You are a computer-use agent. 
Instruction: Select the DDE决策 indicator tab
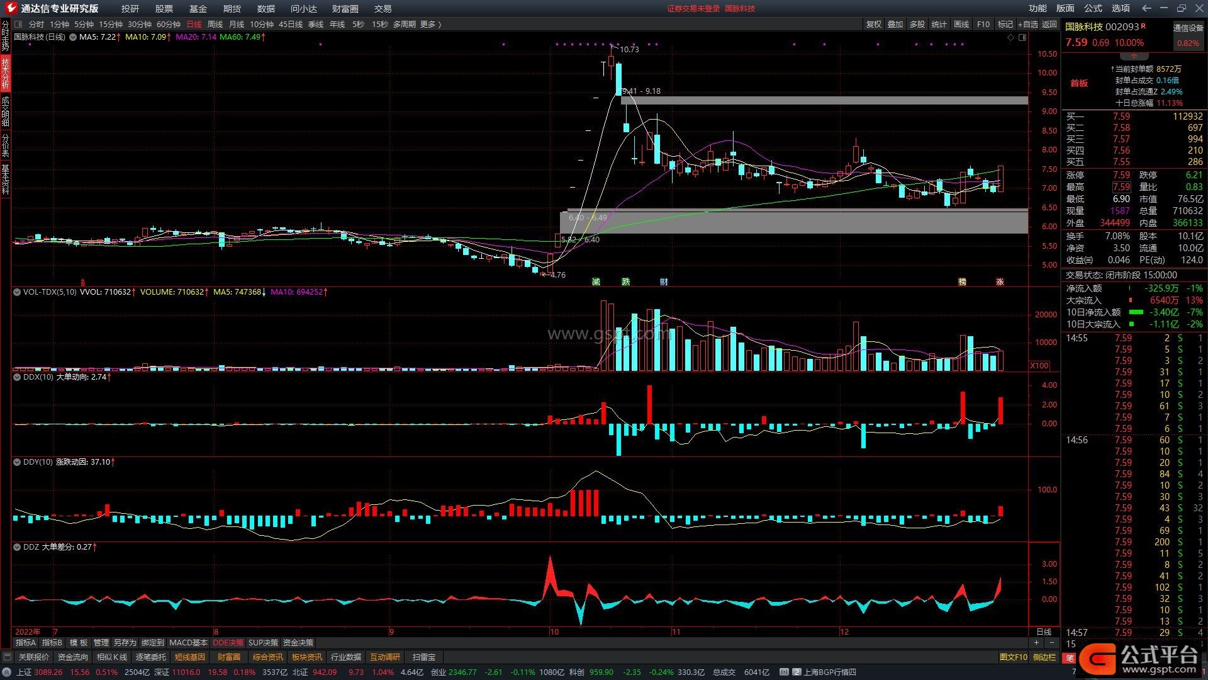(228, 643)
